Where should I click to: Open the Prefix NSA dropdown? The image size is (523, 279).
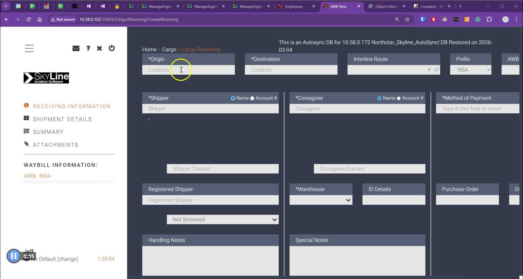pyautogui.click(x=470, y=70)
